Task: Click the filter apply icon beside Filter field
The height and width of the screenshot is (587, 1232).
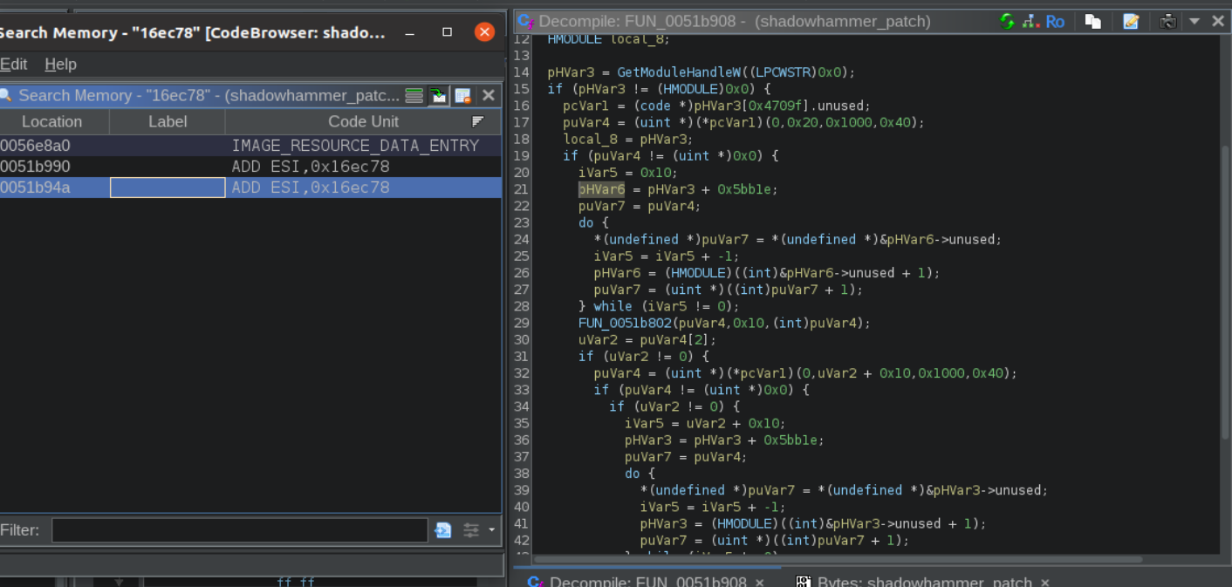Action: point(443,530)
